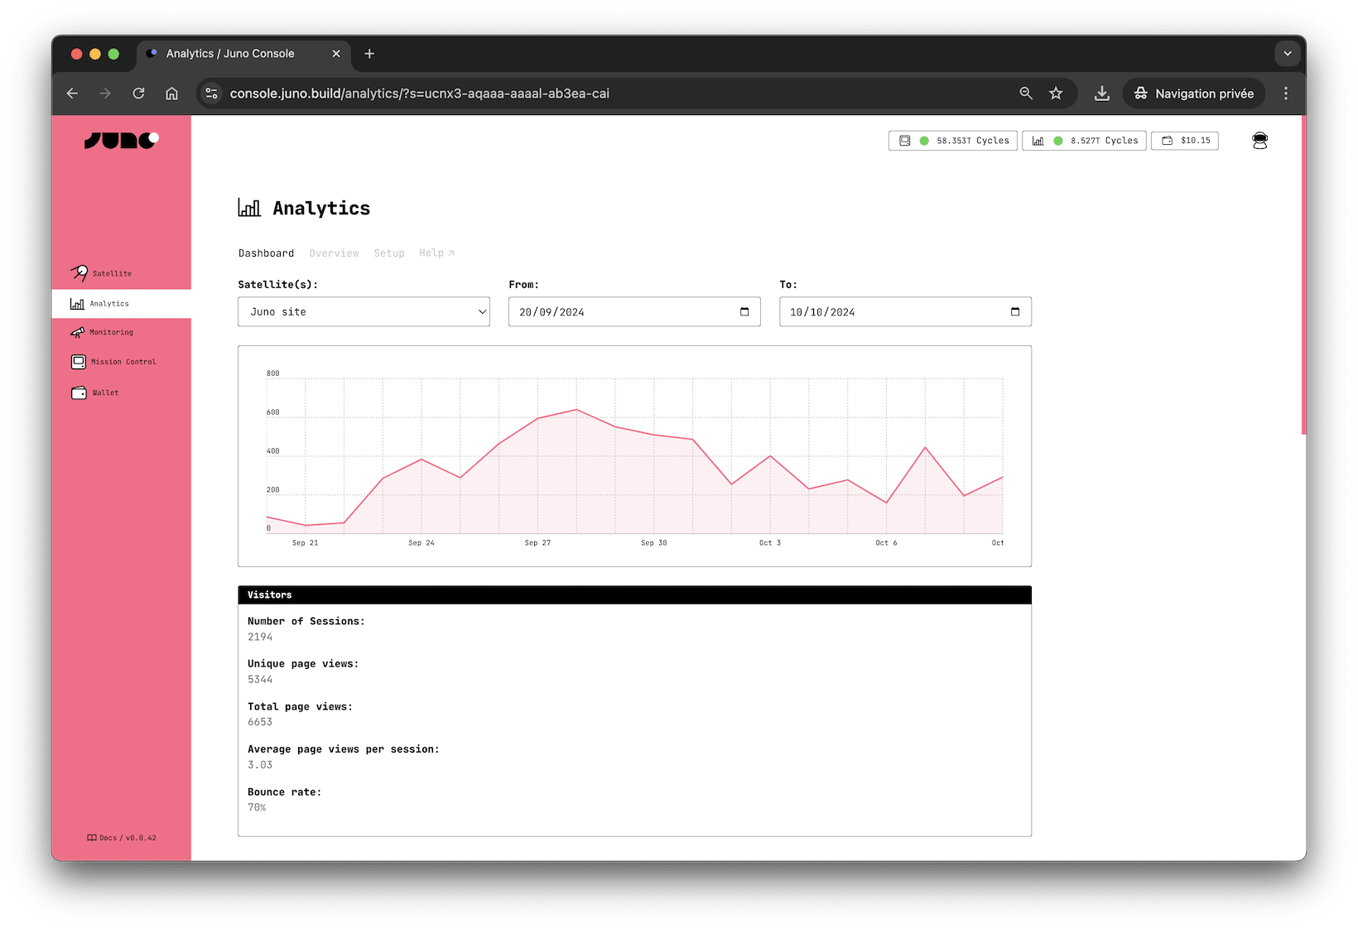
Task: Check the 8.527T Cycles status indicator
Action: pyautogui.click(x=1083, y=140)
